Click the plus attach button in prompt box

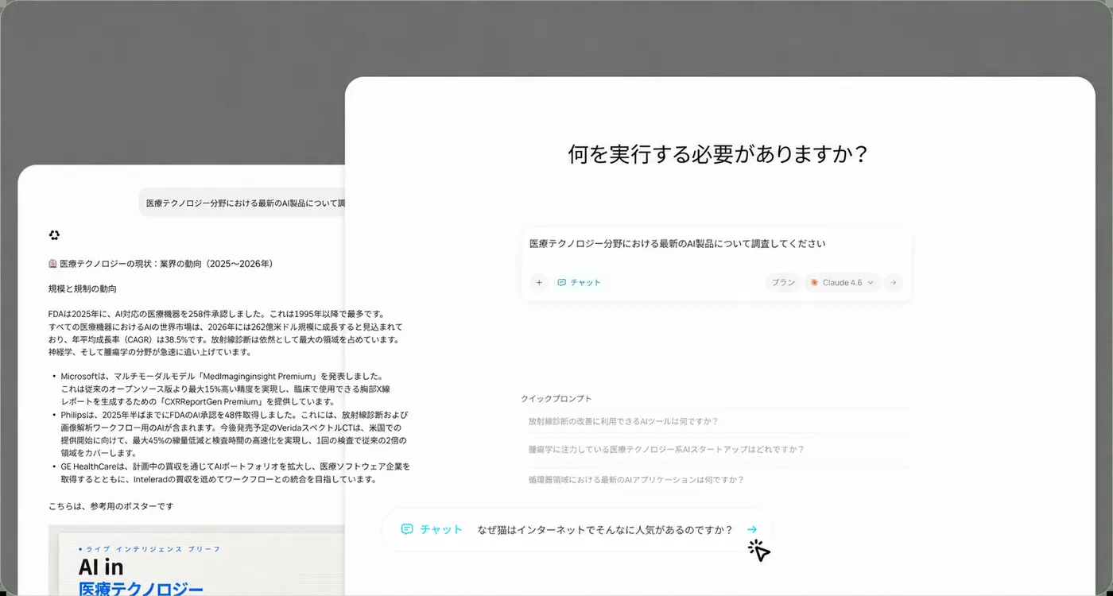pyautogui.click(x=539, y=282)
